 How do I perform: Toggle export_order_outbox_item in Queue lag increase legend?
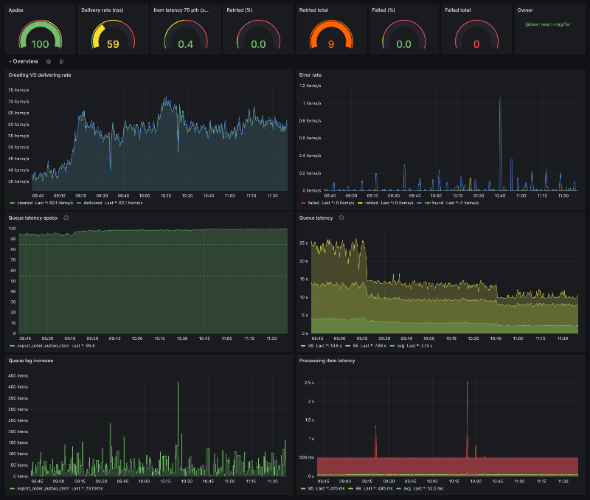pyautogui.click(x=43, y=488)
